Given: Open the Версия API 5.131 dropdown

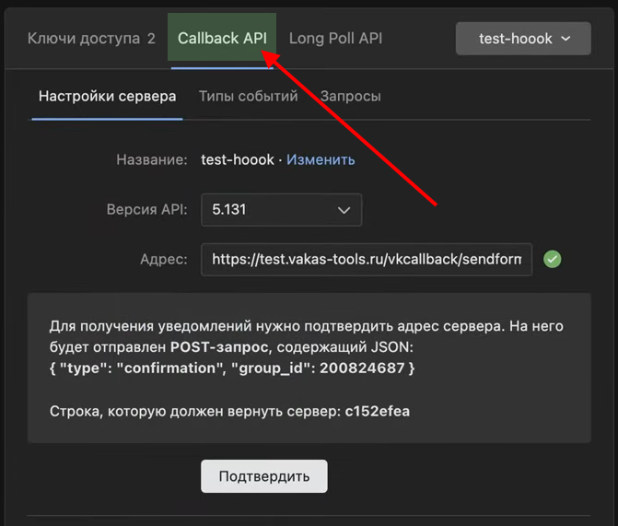Looking at the screenshot, I should [281, 210].
